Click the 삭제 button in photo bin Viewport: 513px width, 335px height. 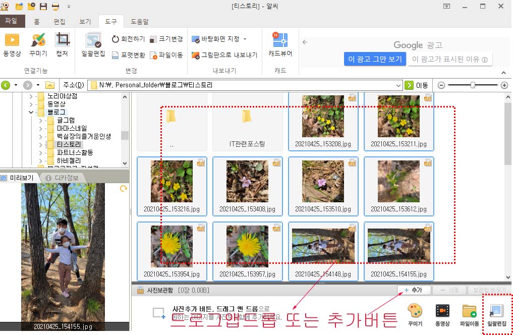449,290
